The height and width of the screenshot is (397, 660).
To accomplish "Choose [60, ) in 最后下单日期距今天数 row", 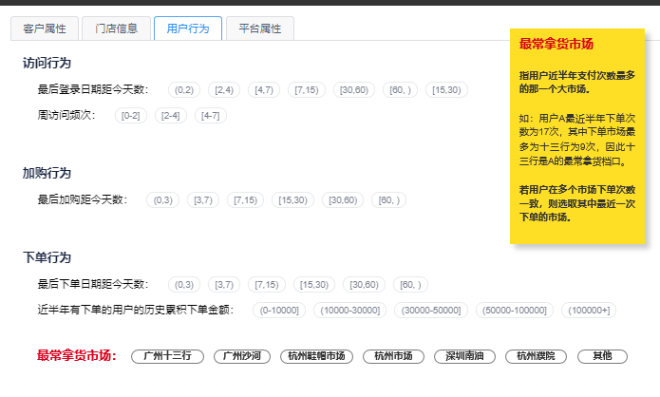I will pyautogui.click(x=410, y=285).
